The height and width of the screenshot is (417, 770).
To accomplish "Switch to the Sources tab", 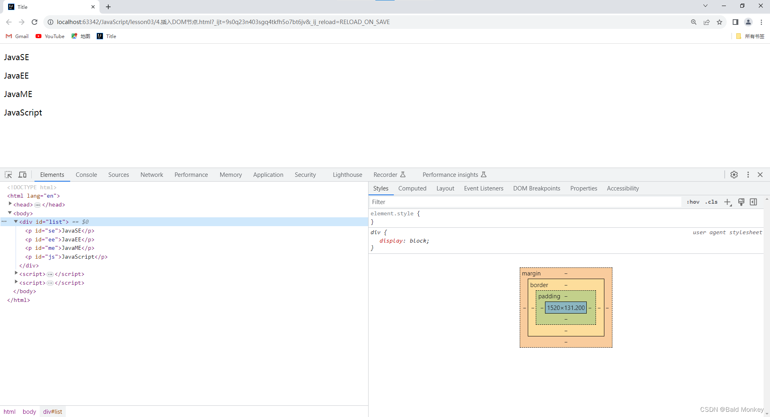I will [x=119, y=175].
